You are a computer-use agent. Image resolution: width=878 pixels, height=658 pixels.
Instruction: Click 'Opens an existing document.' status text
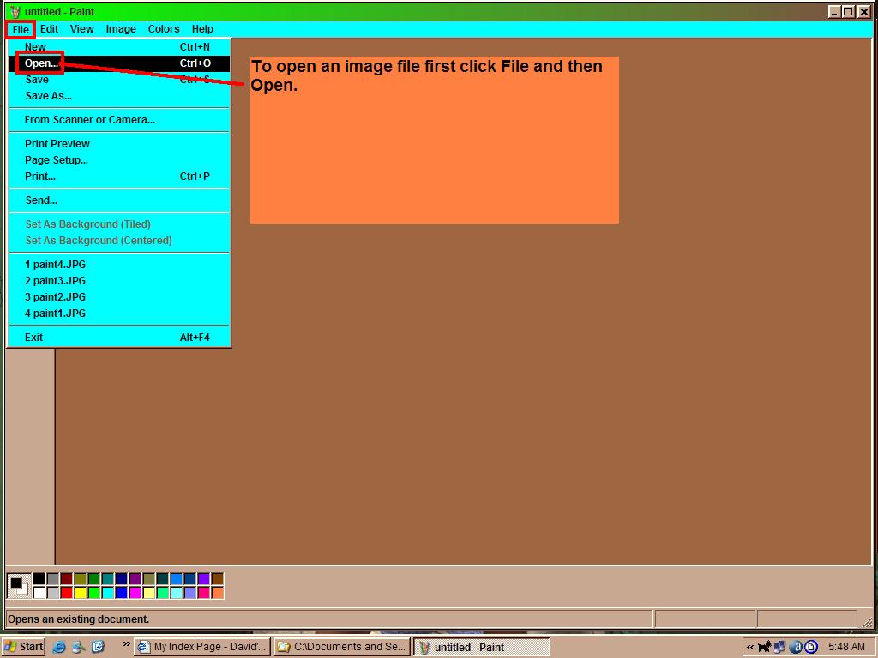pos(78,619)
